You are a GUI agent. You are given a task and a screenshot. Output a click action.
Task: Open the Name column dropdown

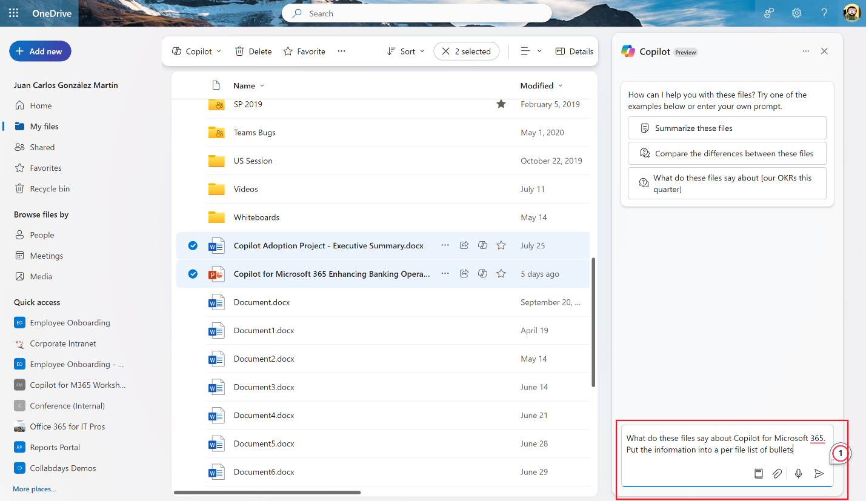coord(248,85)
